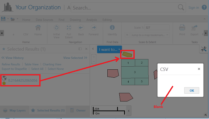Click the Forward navigation arrow icon

94,28
